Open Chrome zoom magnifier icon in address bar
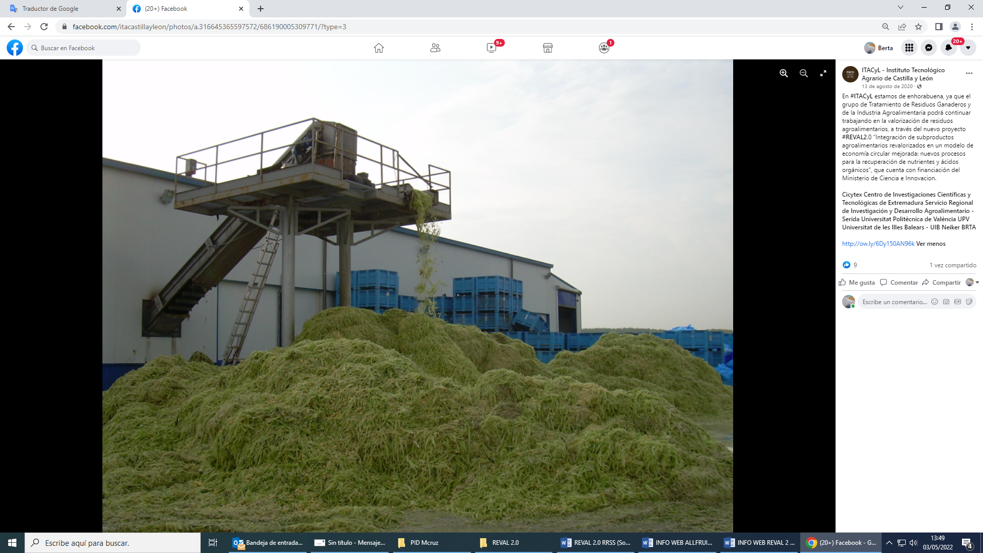Screen dimensions: 983x553 886,27
